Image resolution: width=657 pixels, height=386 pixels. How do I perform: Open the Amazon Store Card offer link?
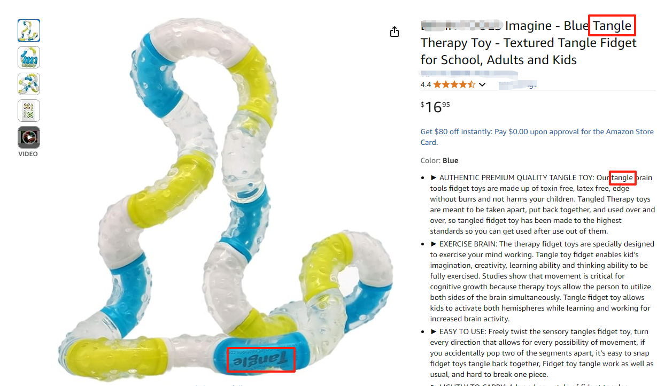pos(537,137)
